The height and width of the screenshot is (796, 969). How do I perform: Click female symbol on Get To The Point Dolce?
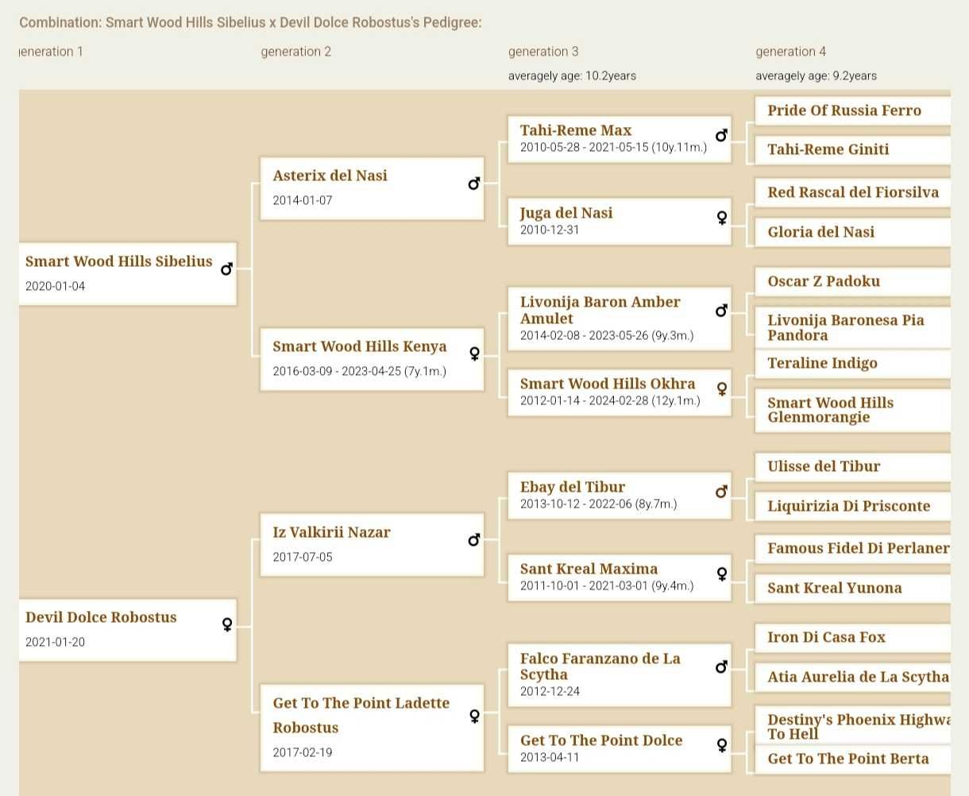point(721,745)
